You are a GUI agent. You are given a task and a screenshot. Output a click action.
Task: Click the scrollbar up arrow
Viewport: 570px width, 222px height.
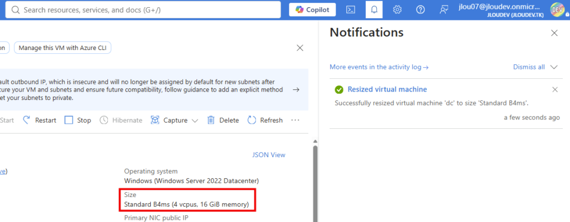(x=315, y=142)
